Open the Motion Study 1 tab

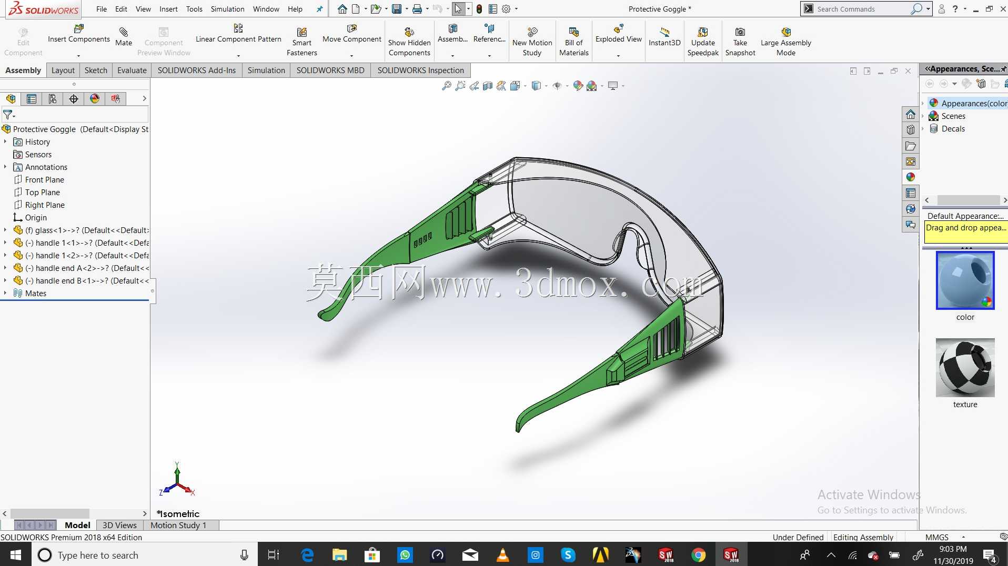point(178,525)
